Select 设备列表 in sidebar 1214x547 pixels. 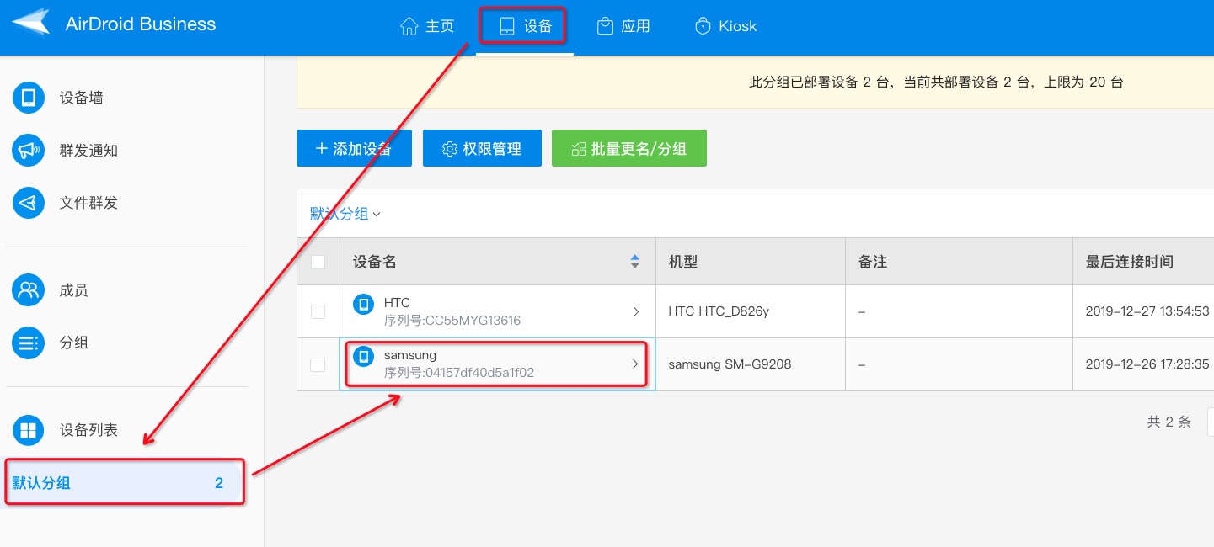tap(88, 430)
